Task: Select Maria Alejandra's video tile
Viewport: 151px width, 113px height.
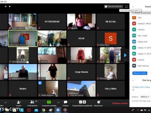Action: click(23, 72)
